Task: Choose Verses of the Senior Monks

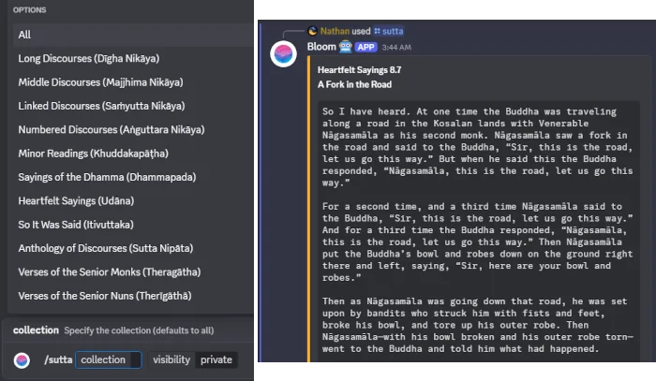Action: [132, 272]
